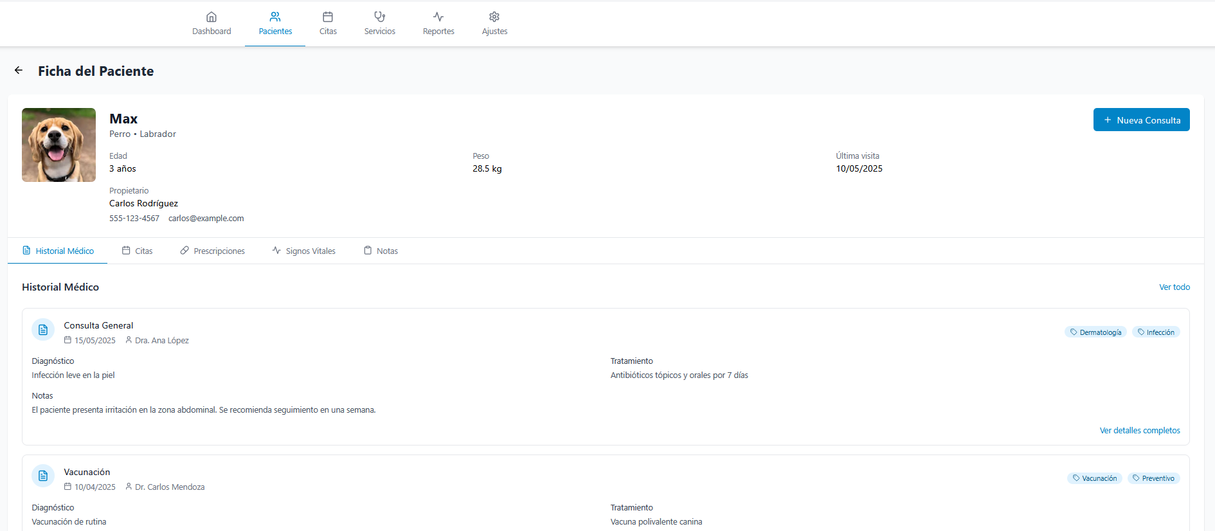Click the Pacientes people icon
Screen dimensions: 1215x531
(275, 17)
